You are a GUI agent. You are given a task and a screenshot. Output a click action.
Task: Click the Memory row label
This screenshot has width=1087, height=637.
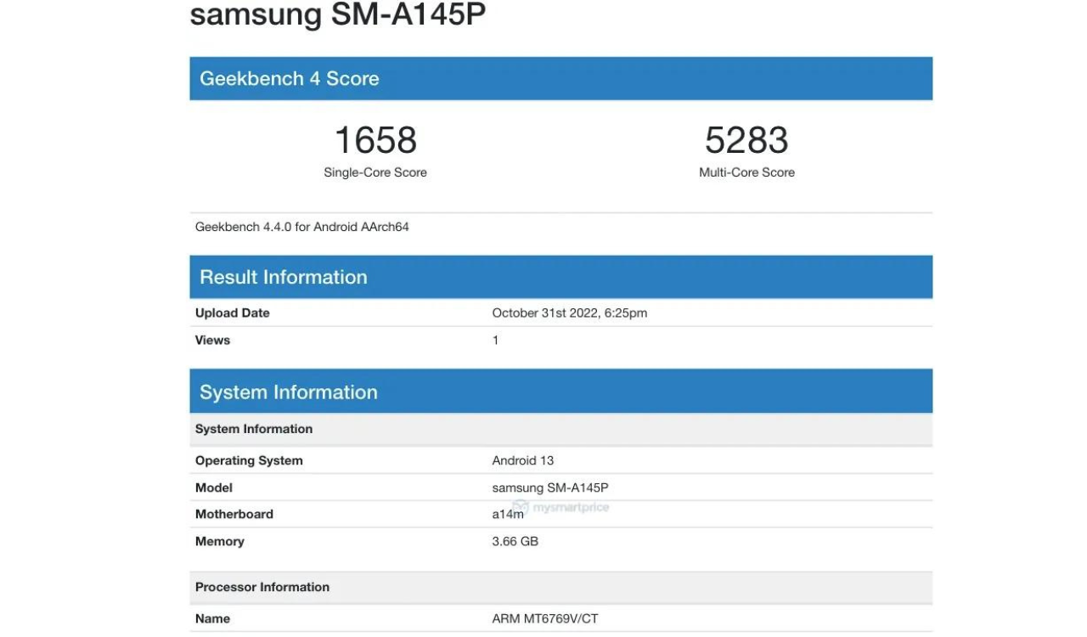point(220,541)
